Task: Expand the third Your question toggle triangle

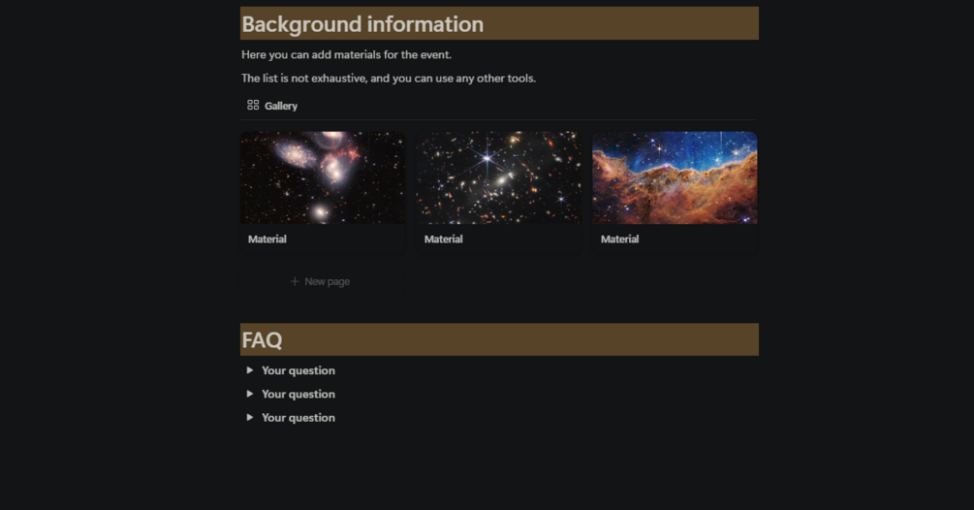Action: [x=250, y=418]
